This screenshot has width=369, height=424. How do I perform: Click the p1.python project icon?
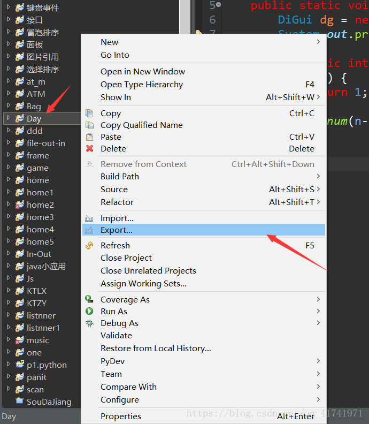[x=20, y=365]
